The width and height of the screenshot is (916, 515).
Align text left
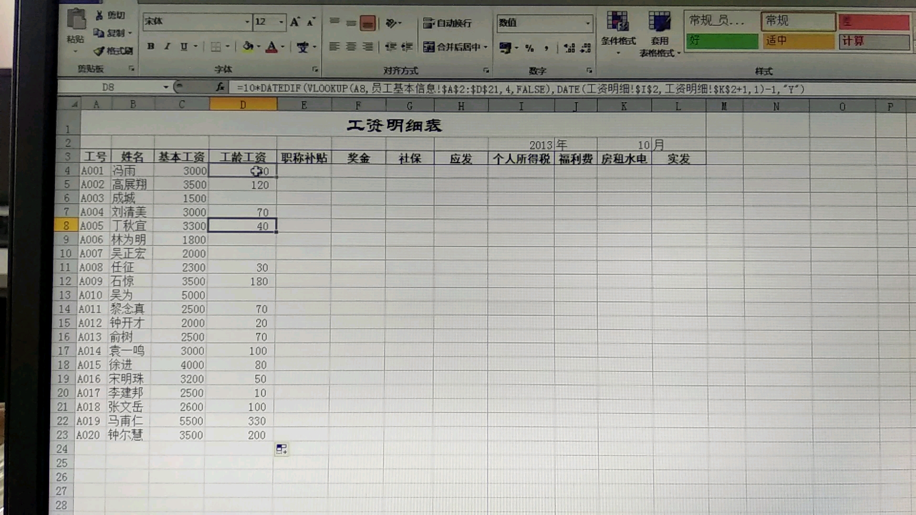pos(334,46)
